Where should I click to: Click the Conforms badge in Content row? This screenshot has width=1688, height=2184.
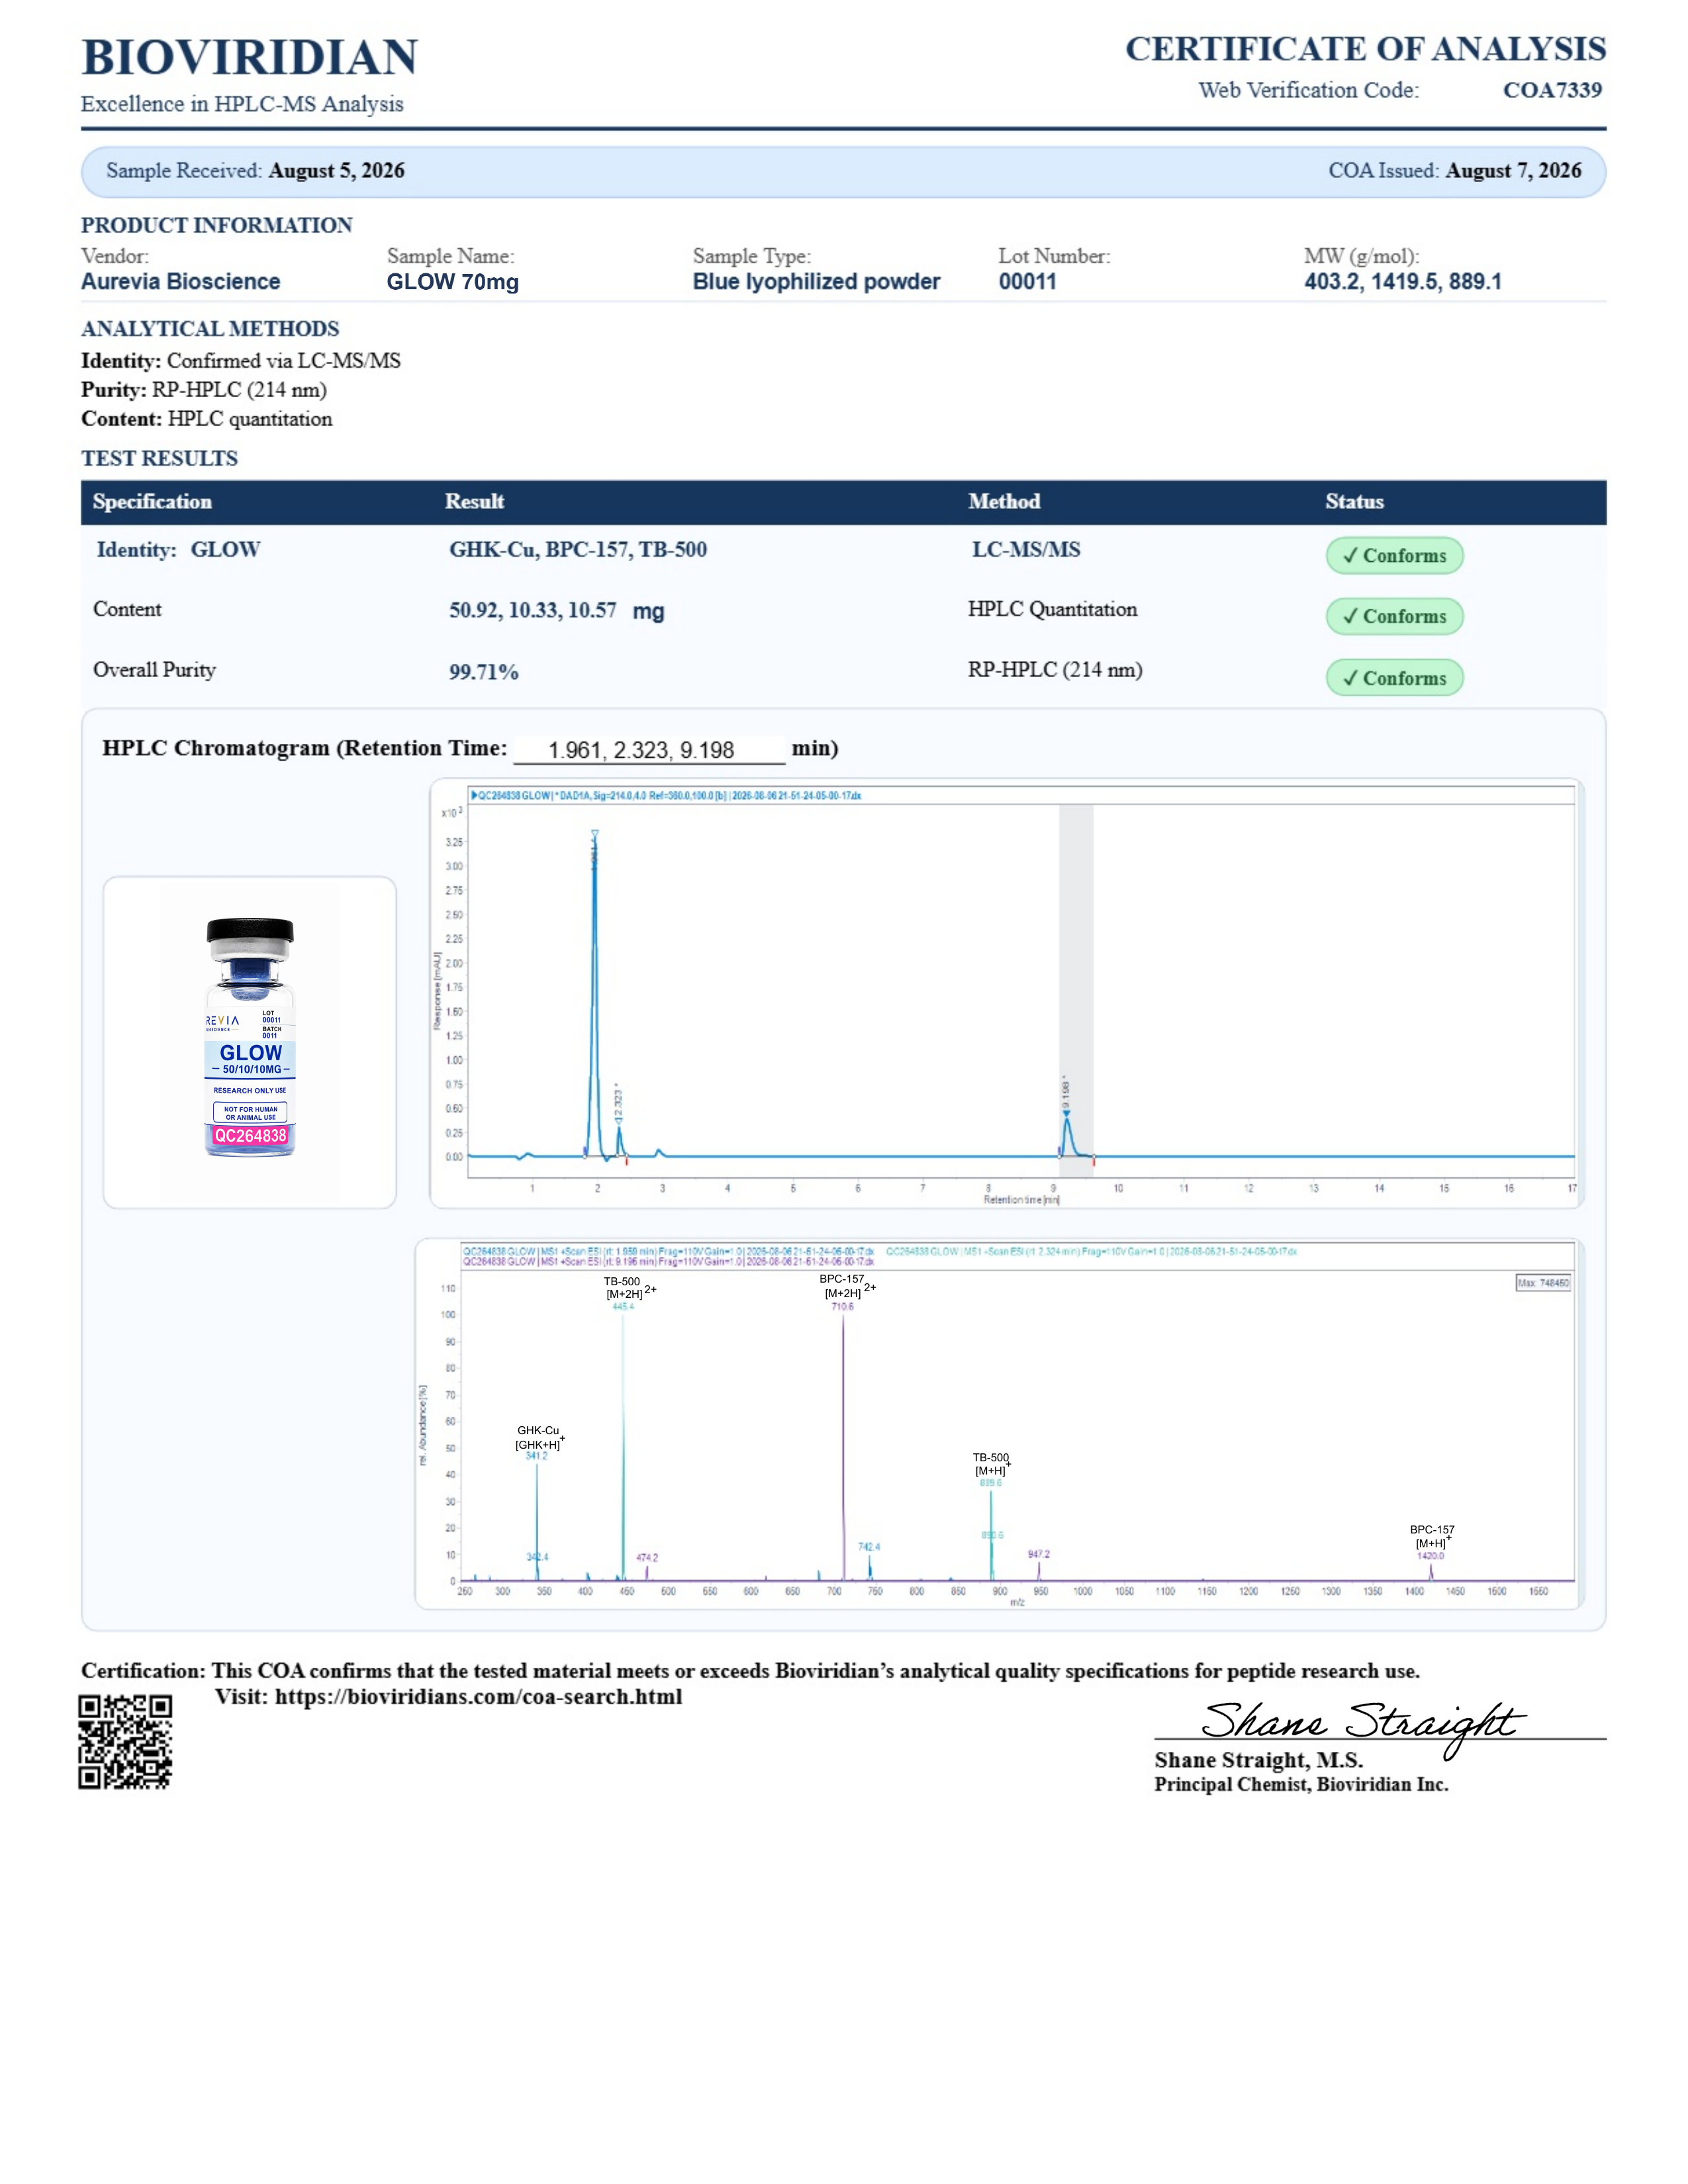[x=1394, y=617]
